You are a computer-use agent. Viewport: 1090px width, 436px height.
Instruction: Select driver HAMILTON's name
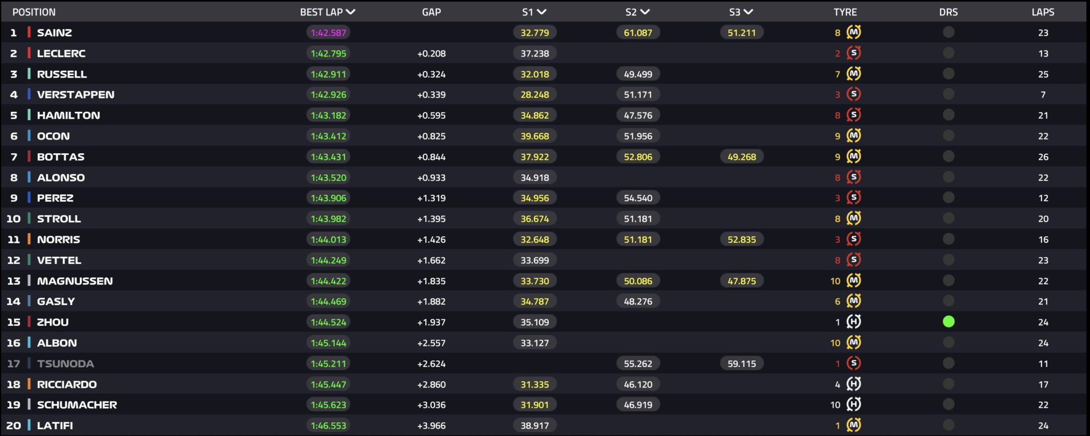point(68,115)
